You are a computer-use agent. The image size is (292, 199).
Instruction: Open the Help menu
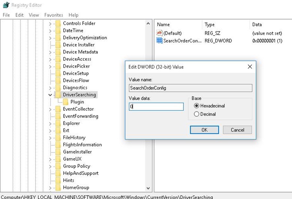tap(73, 15)
